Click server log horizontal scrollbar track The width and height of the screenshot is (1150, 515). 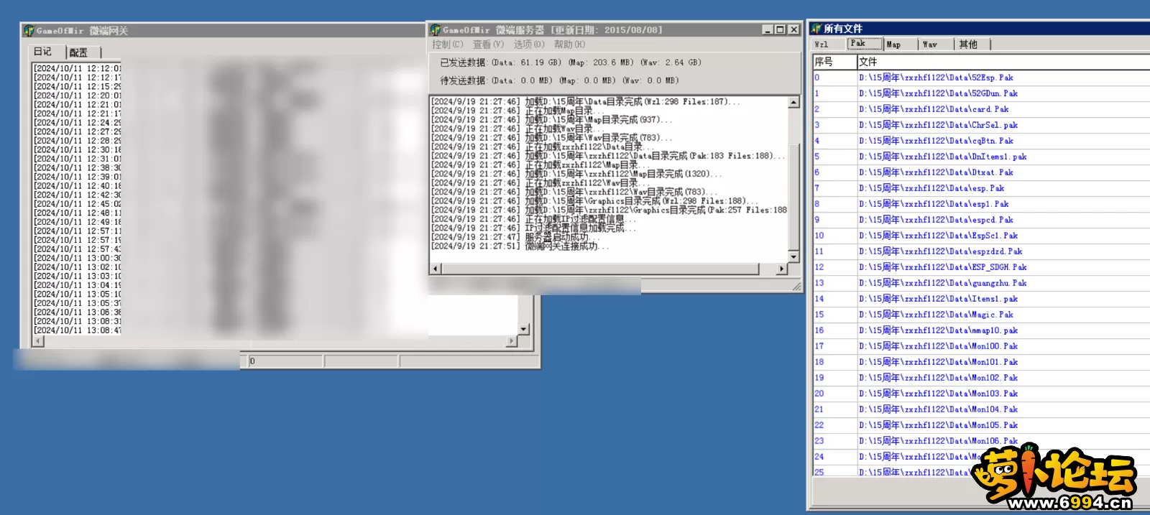click(609, 269)
